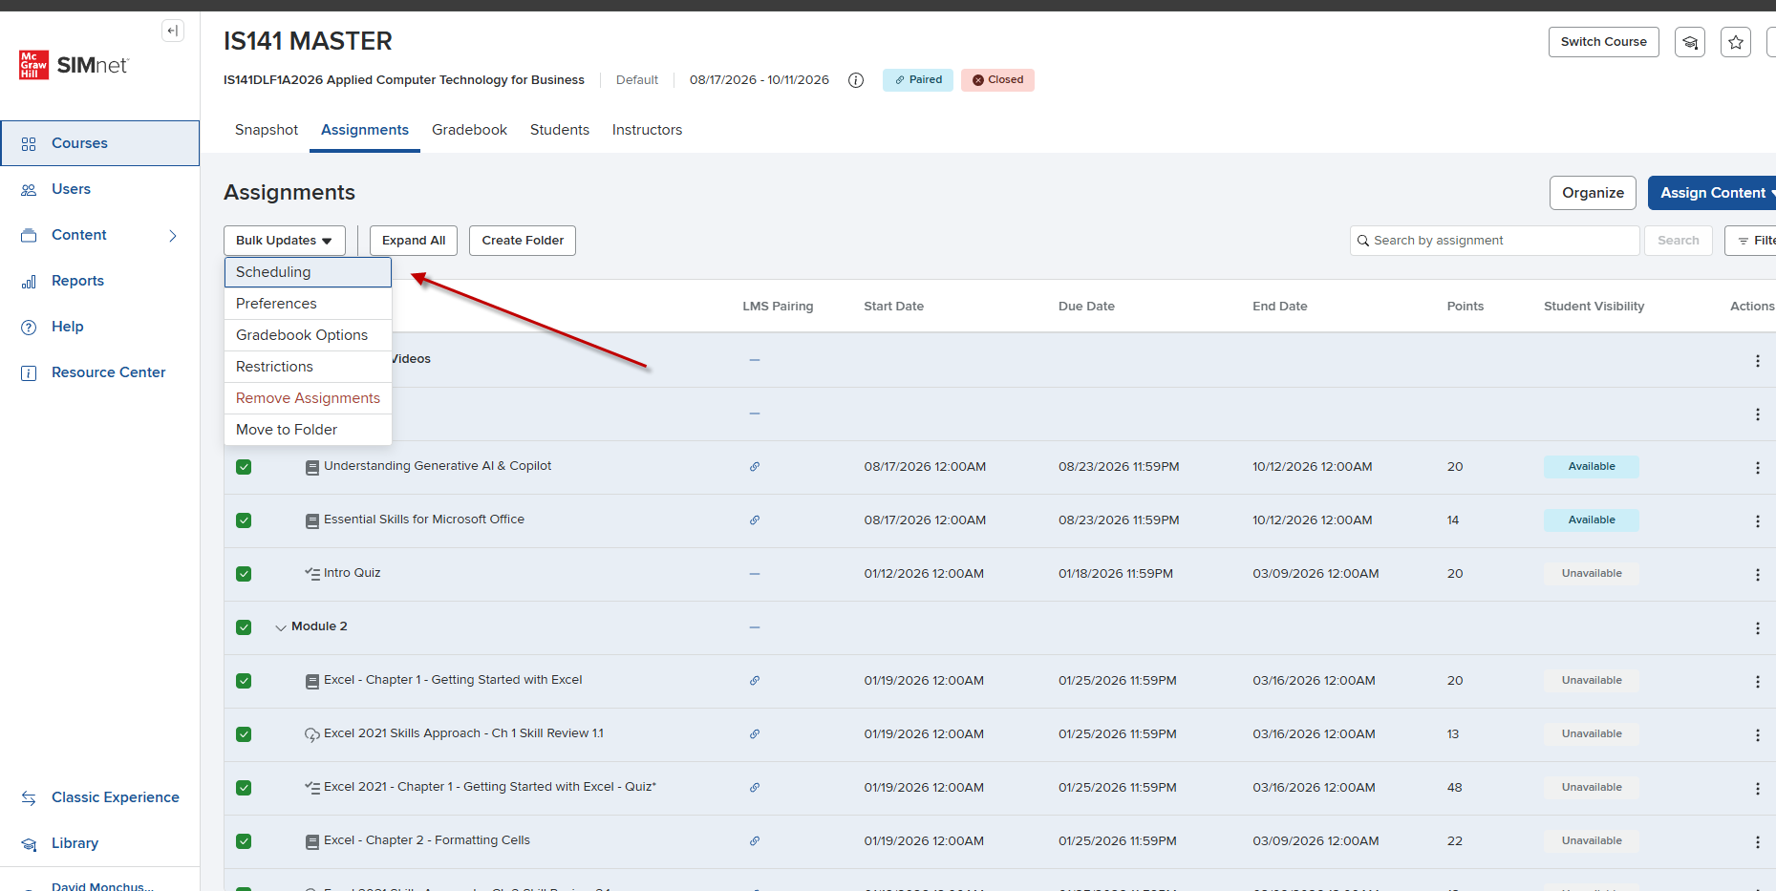1776x891 pixels.
Task: Click the McGraw Hill SIMnet logo
Action: 74,65
